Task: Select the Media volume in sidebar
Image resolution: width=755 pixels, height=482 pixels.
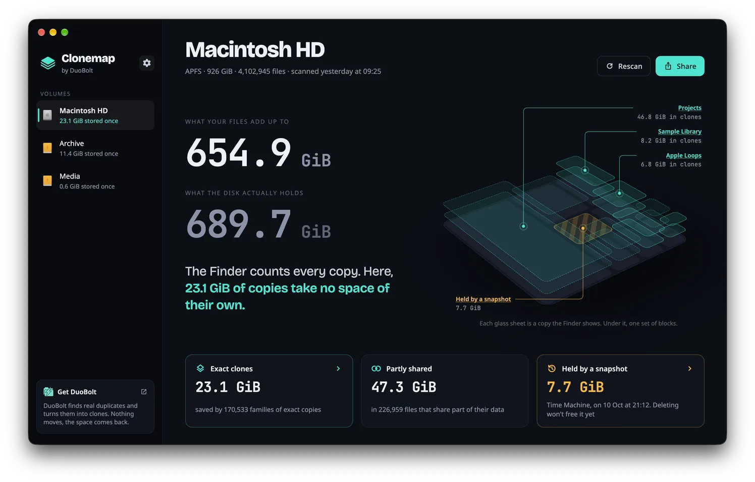Action: [95, 181]
